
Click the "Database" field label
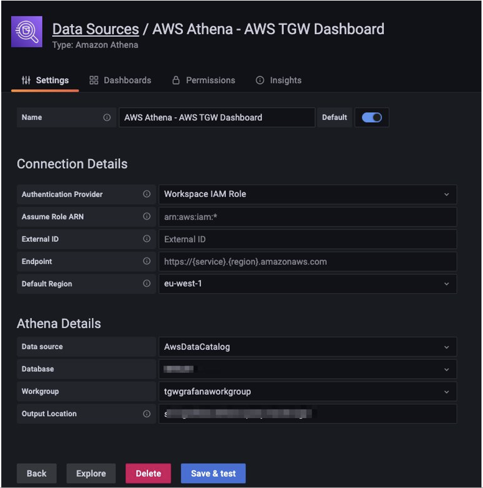38,369
